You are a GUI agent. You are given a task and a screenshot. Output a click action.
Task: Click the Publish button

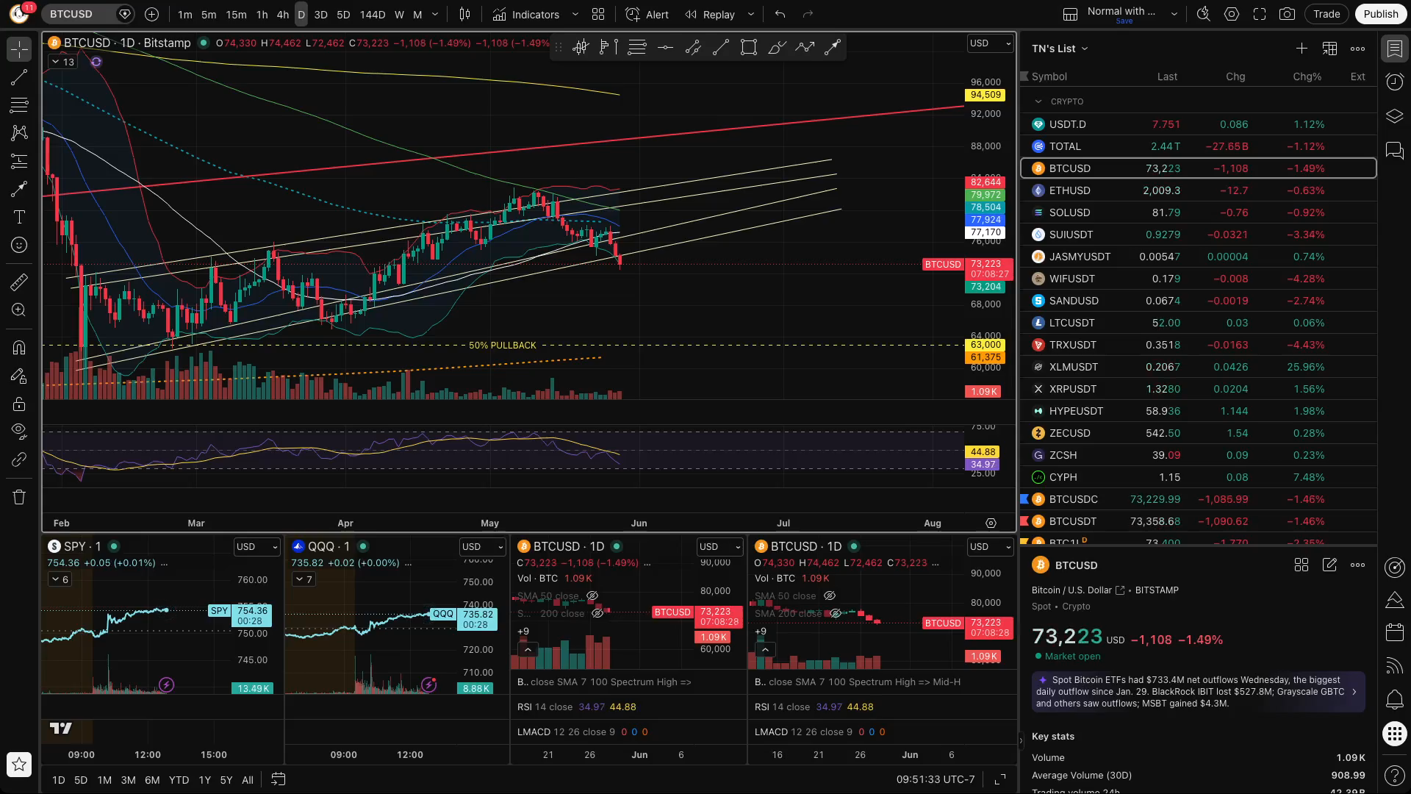[x=1380, y=14]
